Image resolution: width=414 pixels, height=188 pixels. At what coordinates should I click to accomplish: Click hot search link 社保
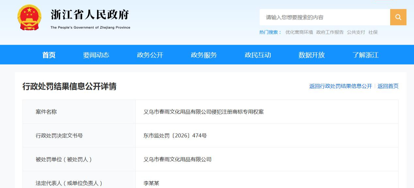point(373,32)
